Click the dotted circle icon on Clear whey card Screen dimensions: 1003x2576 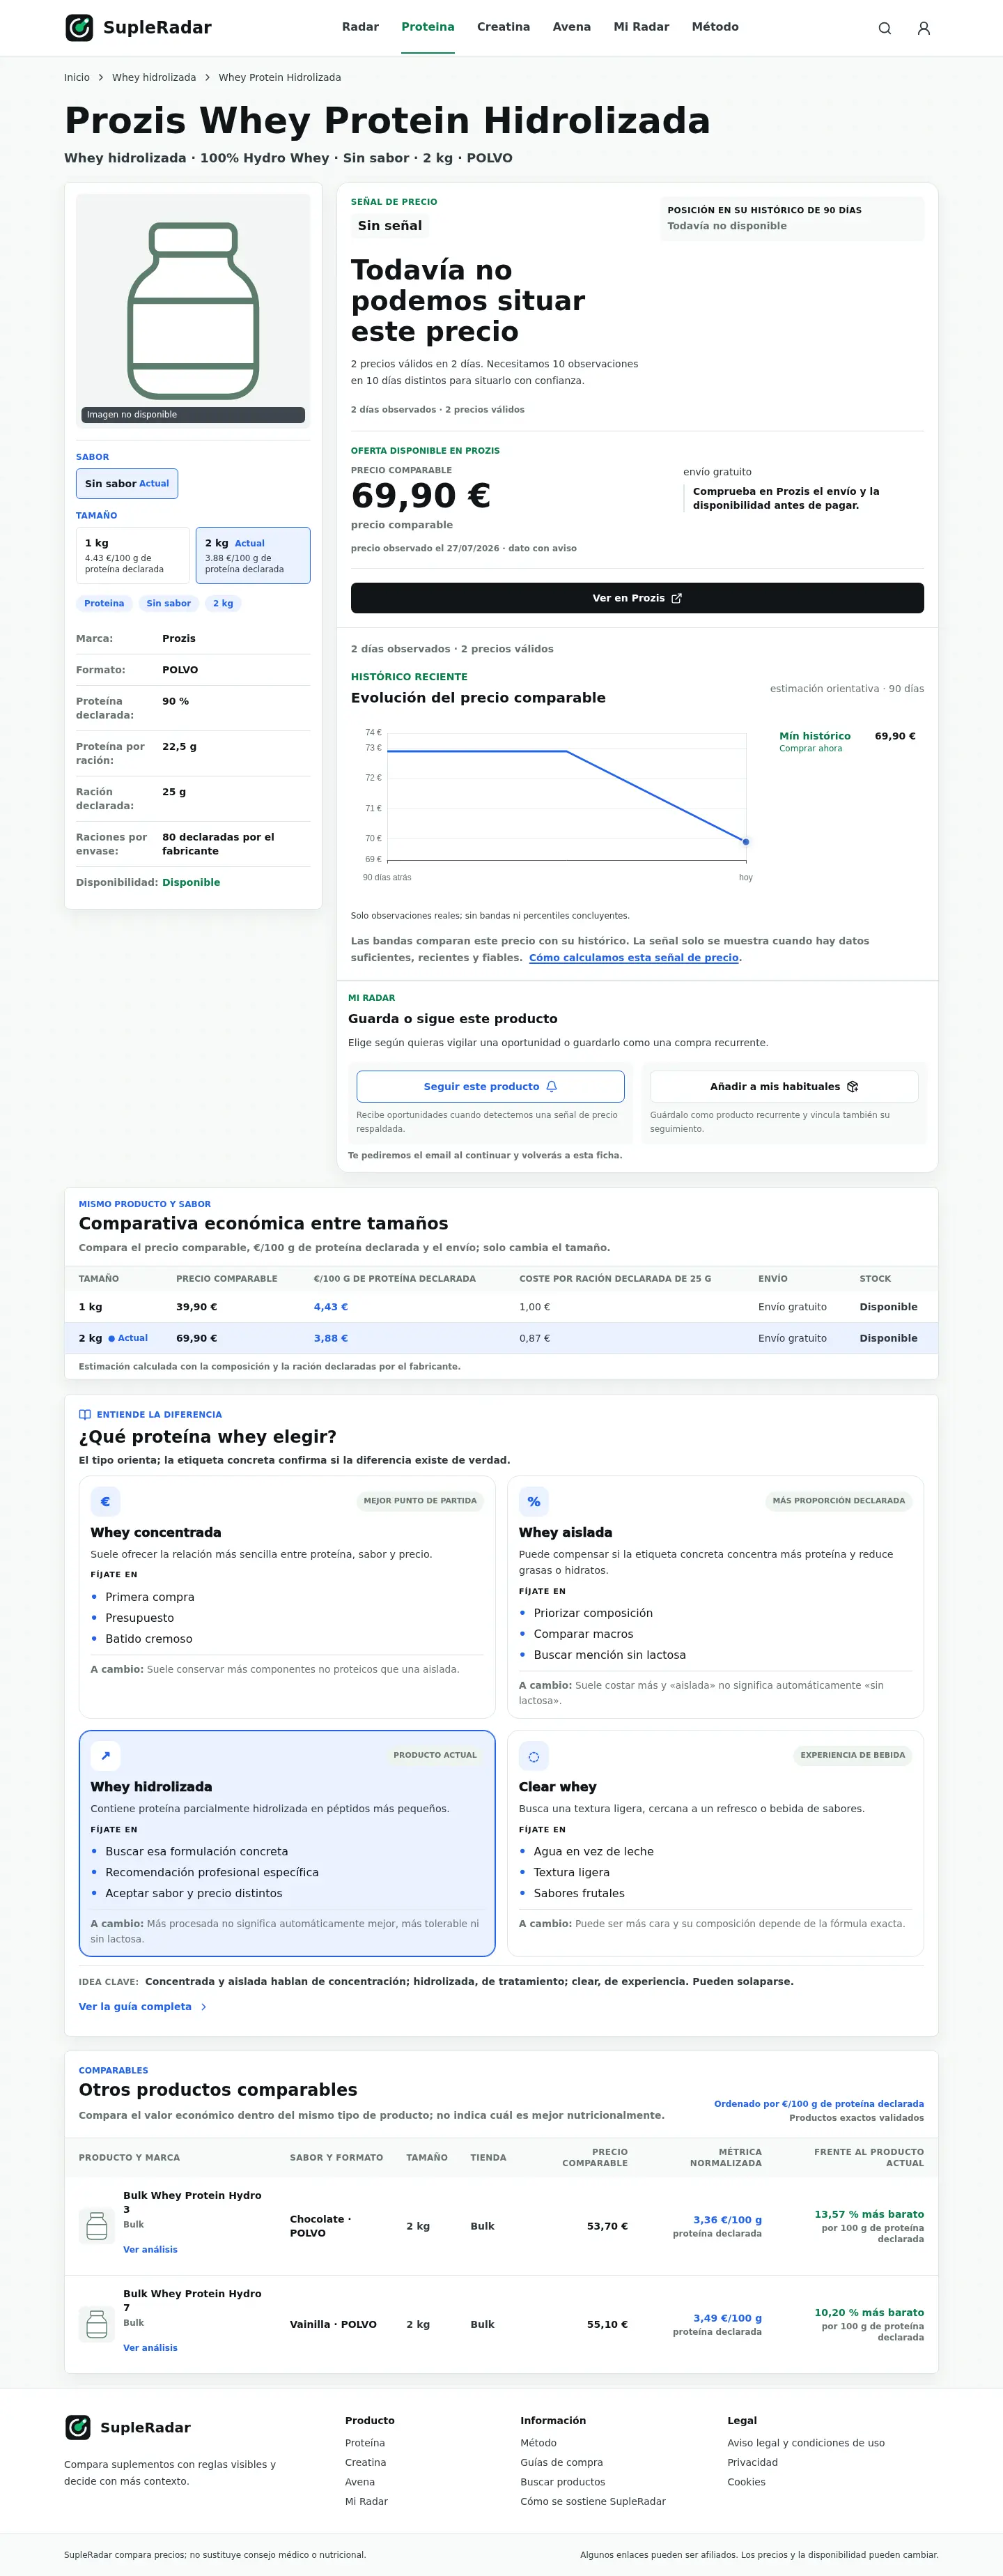pyautogui.click(x=534, y=1755)
